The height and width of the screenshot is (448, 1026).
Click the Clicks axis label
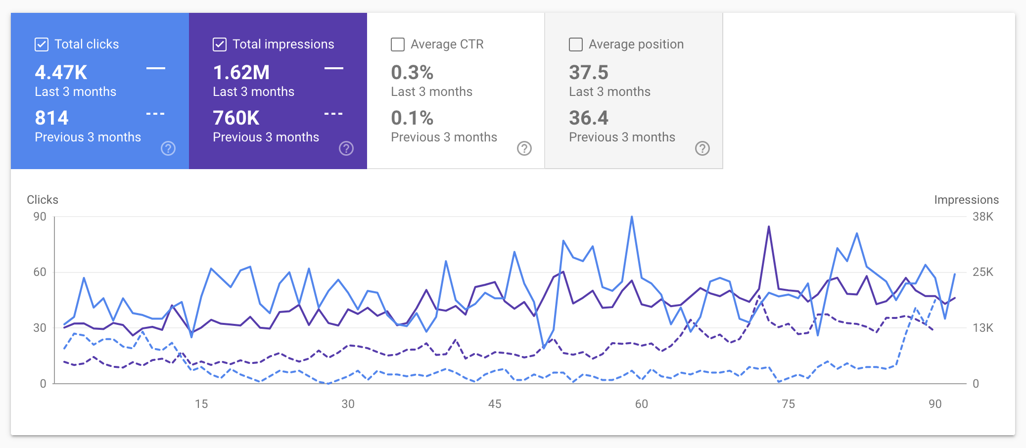click(43, 200)
